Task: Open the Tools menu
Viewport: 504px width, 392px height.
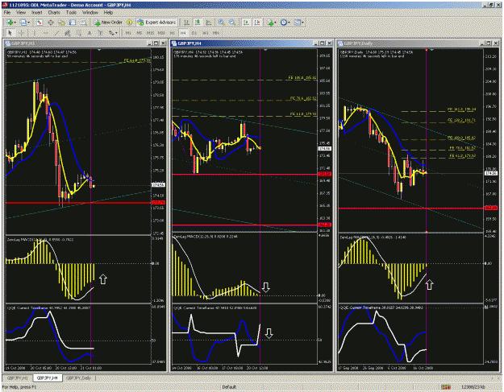Action: [71, 13]
